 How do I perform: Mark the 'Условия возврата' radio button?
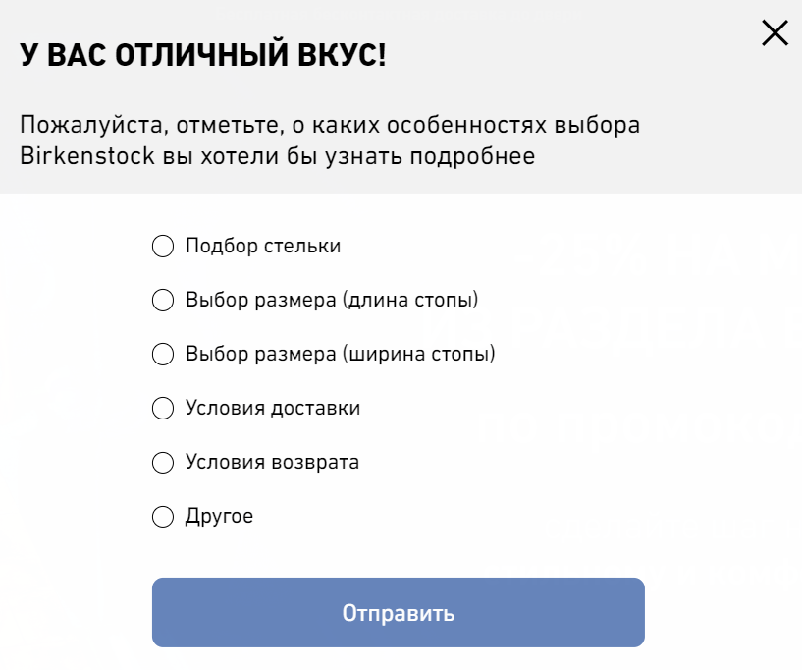(162, 462)
